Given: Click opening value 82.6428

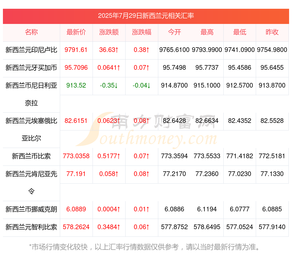Looking at the screenshot, I should click(174, 121).
